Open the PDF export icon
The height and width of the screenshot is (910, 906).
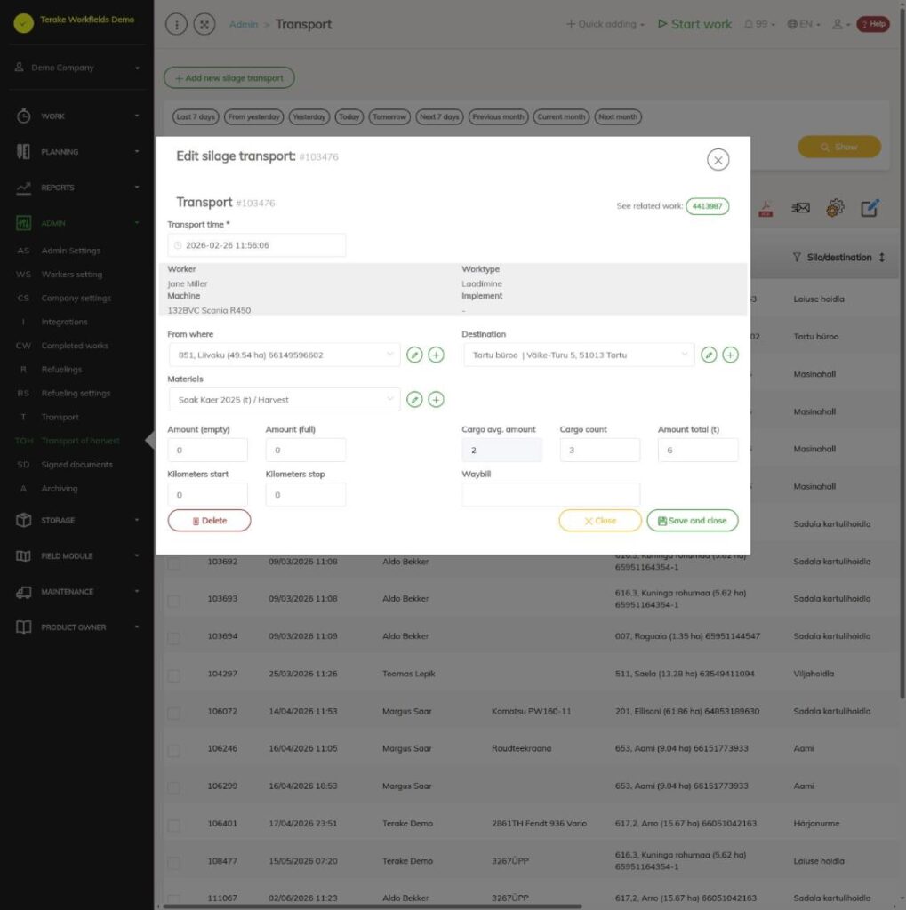point(766,208)
